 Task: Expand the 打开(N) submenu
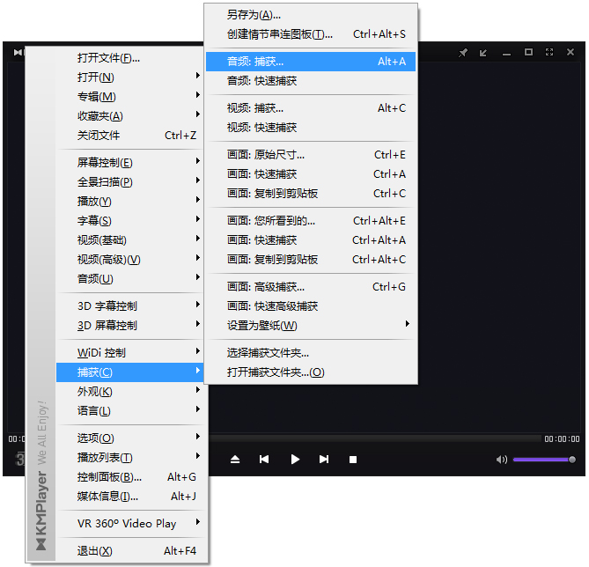[130, 77]
